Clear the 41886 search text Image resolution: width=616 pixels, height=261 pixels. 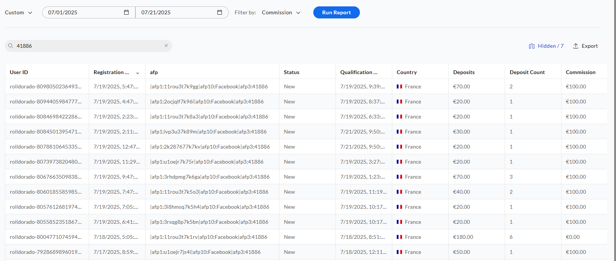click(166, 46)
